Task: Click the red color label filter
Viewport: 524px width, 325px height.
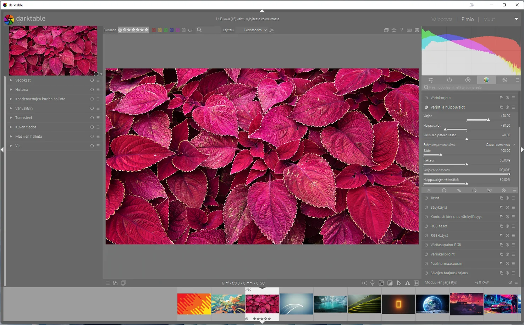Action: tap(154, 30)
